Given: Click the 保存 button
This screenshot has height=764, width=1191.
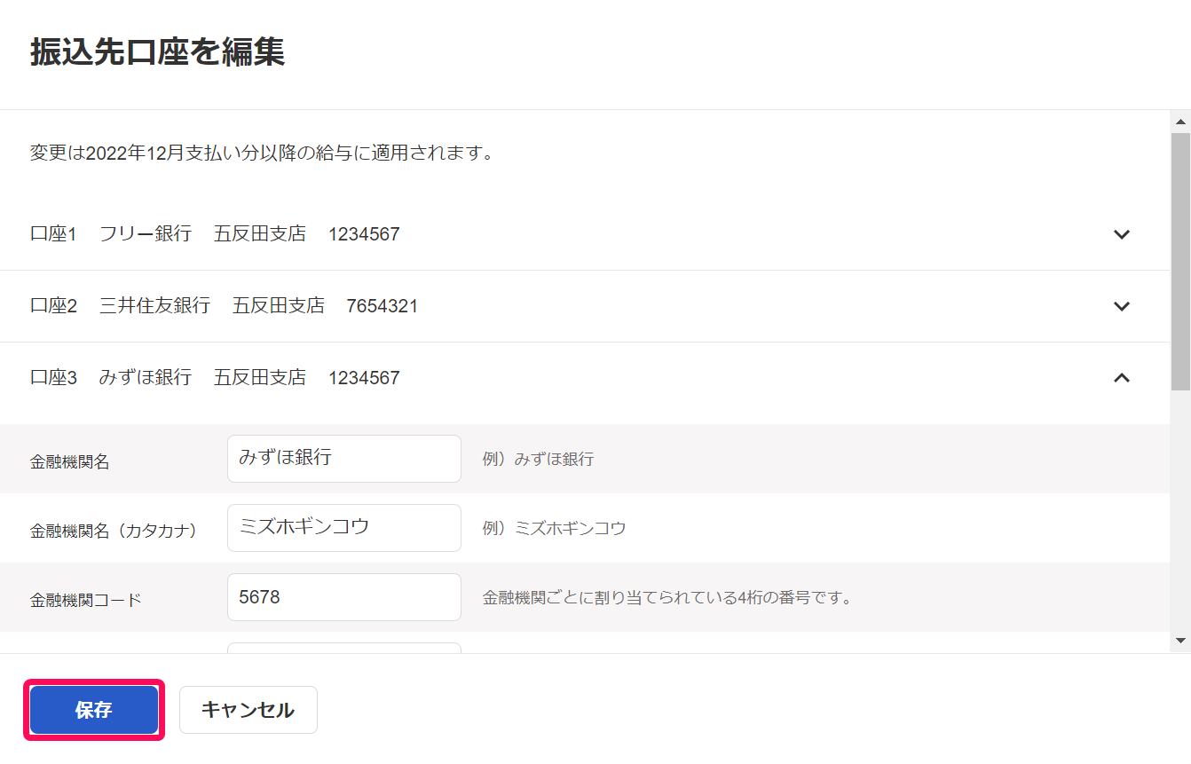Looking at the screenshot, I should pyautogui.click(x=94, y=710).
